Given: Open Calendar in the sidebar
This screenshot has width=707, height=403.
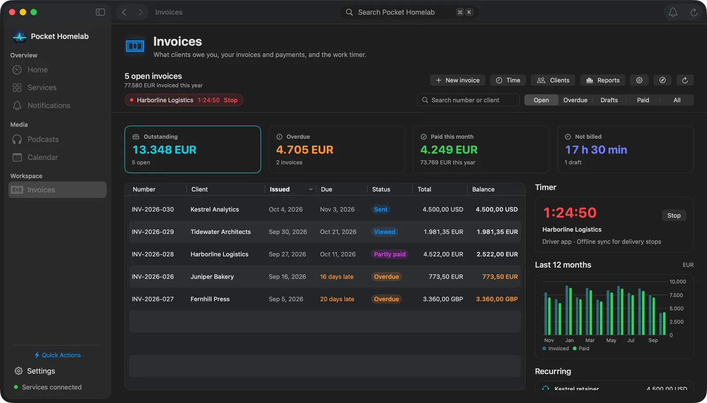Looking at the screenshot, I should [57, 158].
